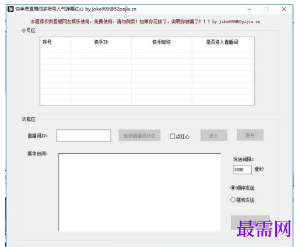Focus the 直播间ID input field
Screen dimensions: 302x247
[x=83, y=136]
